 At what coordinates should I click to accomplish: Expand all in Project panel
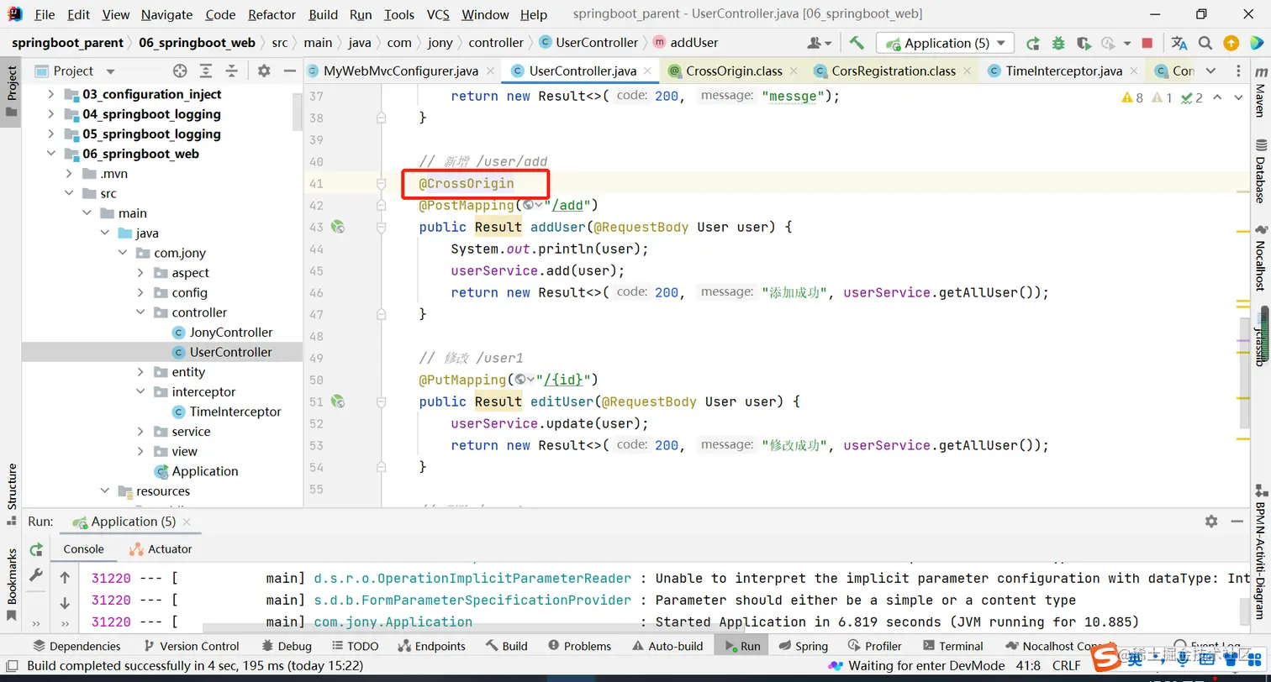(x=206, y=71)
